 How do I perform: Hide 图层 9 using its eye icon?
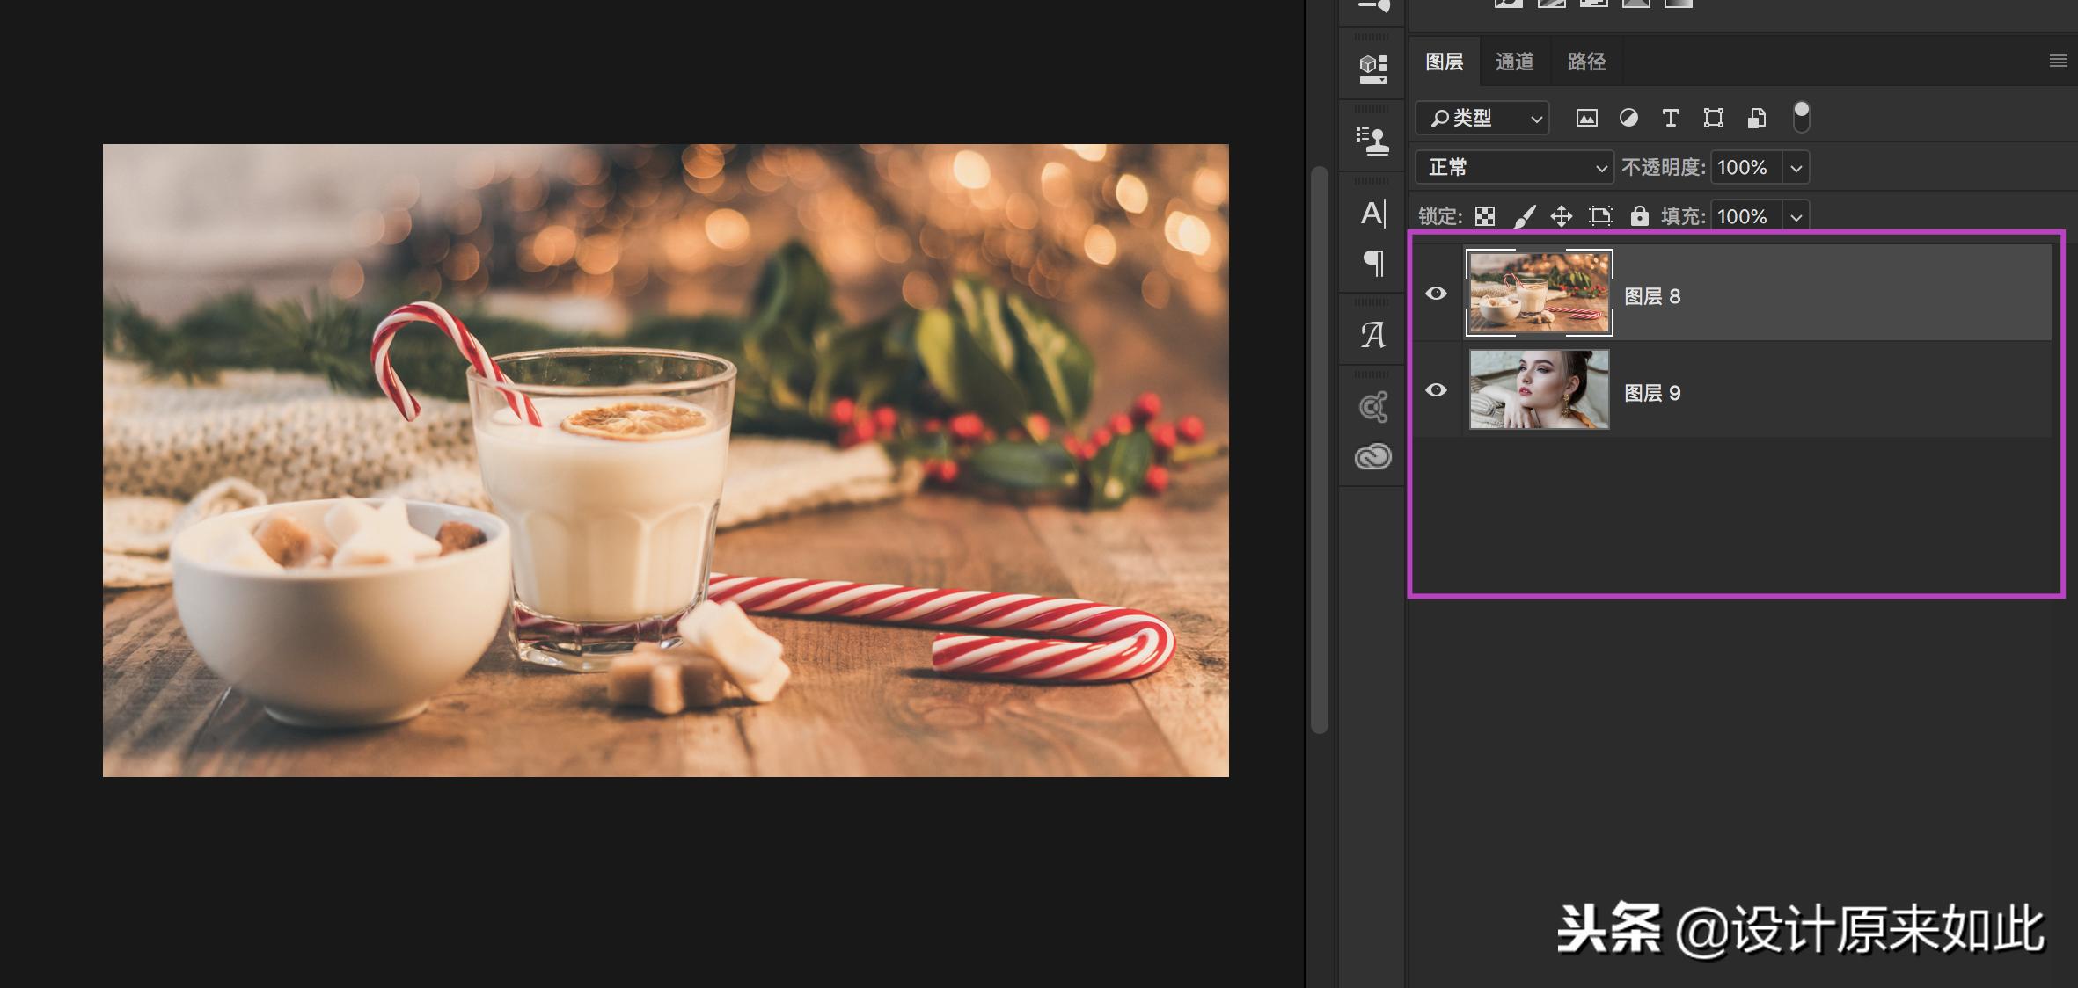tap(1436, 389)
